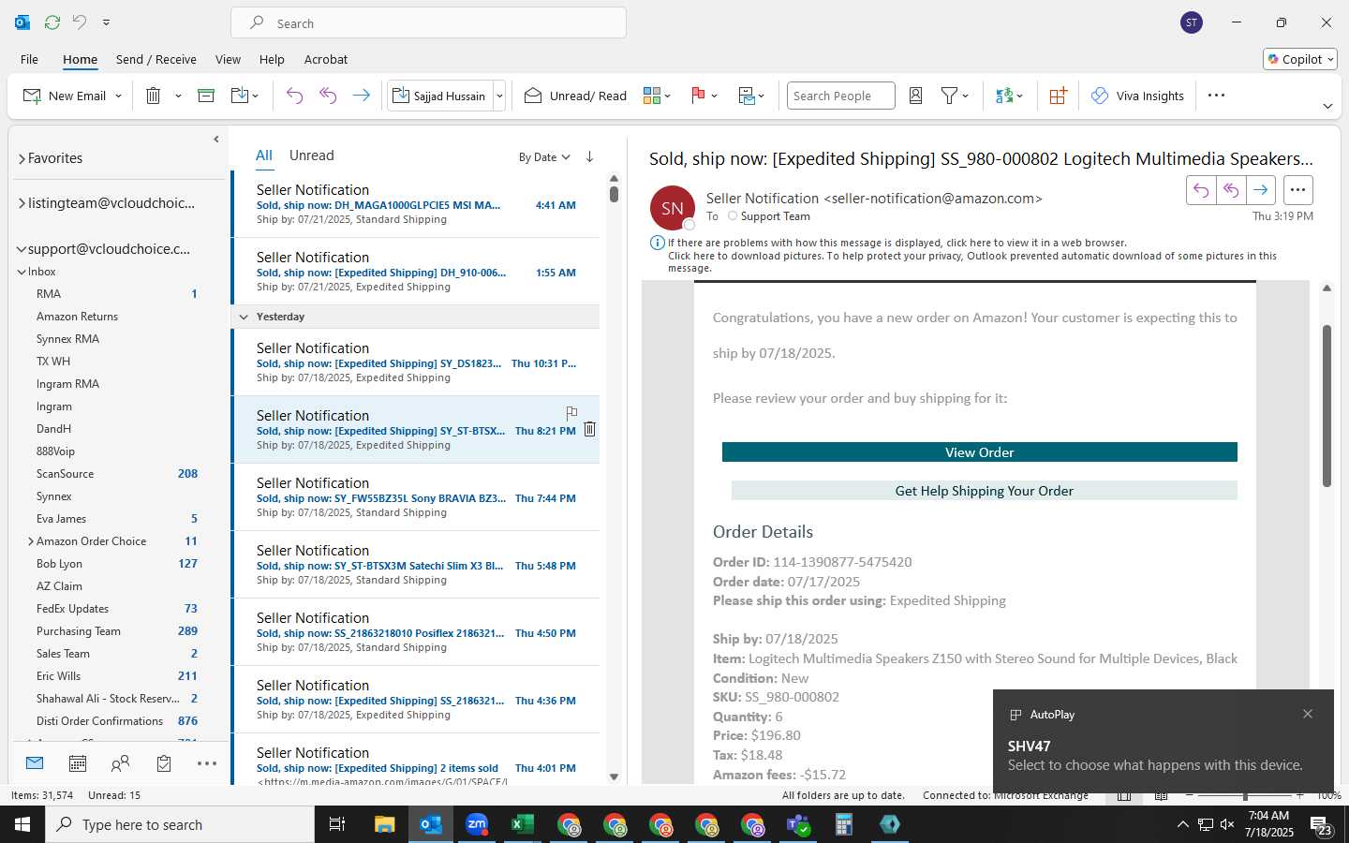1349x843 pixels.
Task: Click Reply in the reading pane header
Action: pyautogui.click(x=1201, y=190)
